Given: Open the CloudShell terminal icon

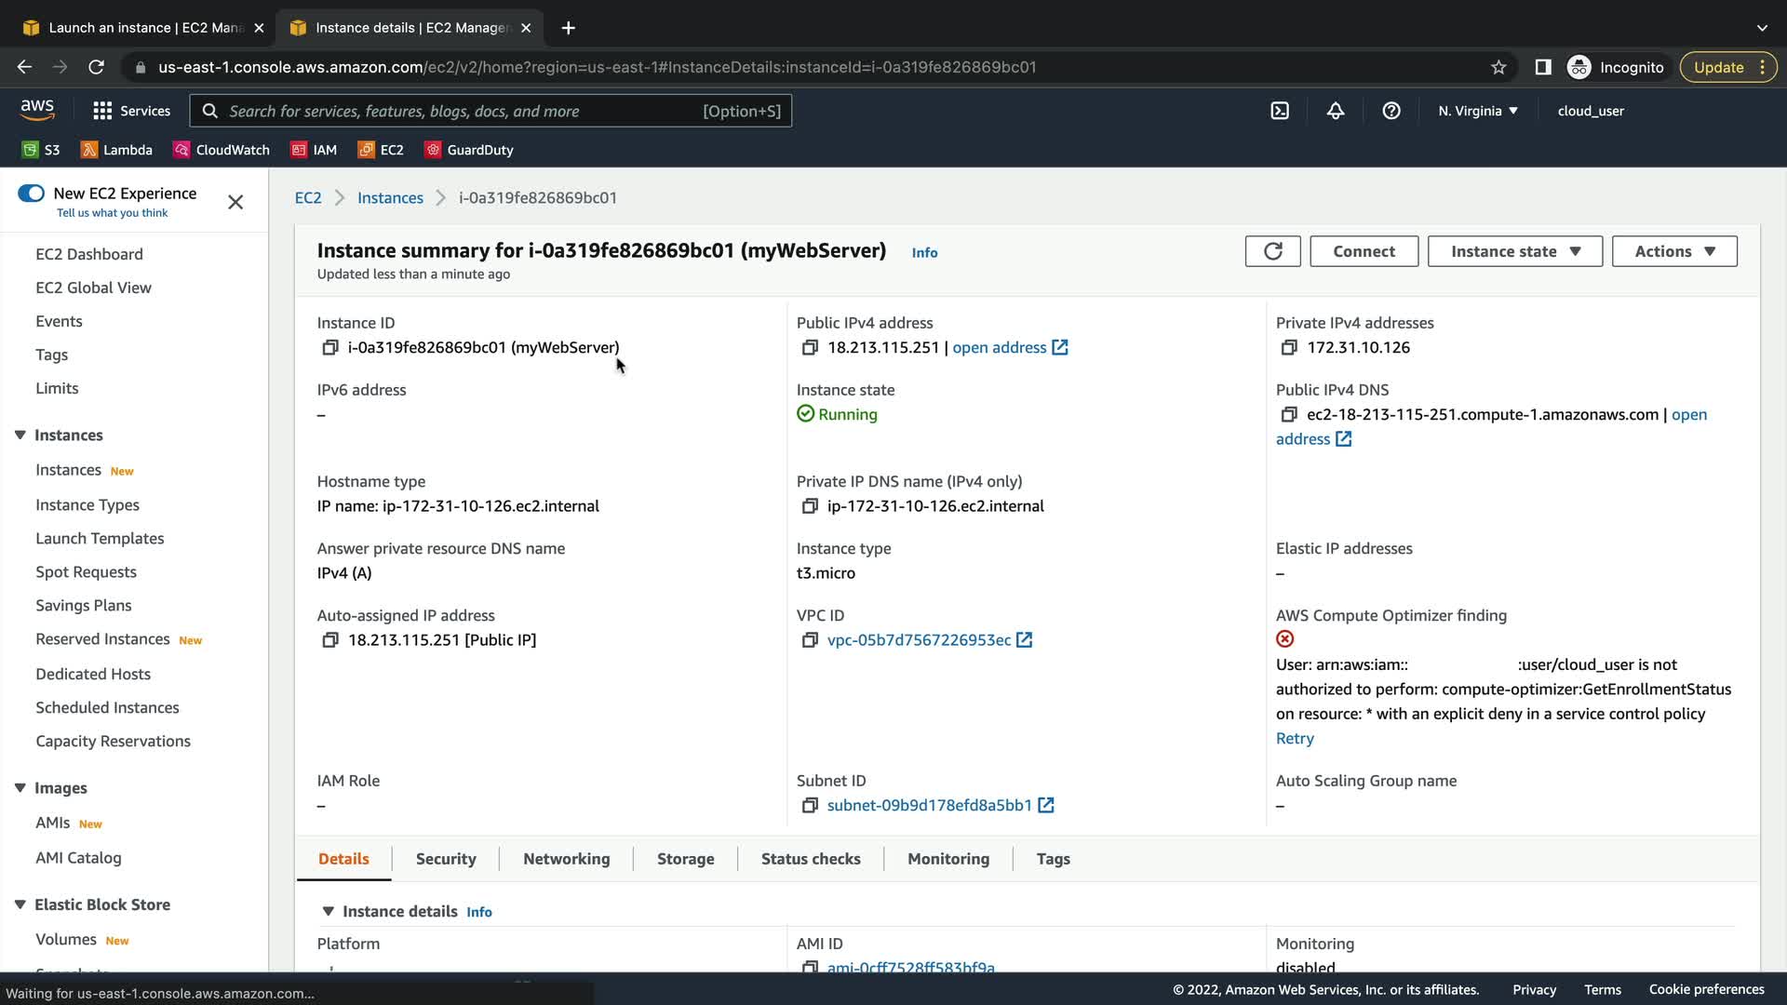Looking at the screenshot, I should coord(1280,111).
